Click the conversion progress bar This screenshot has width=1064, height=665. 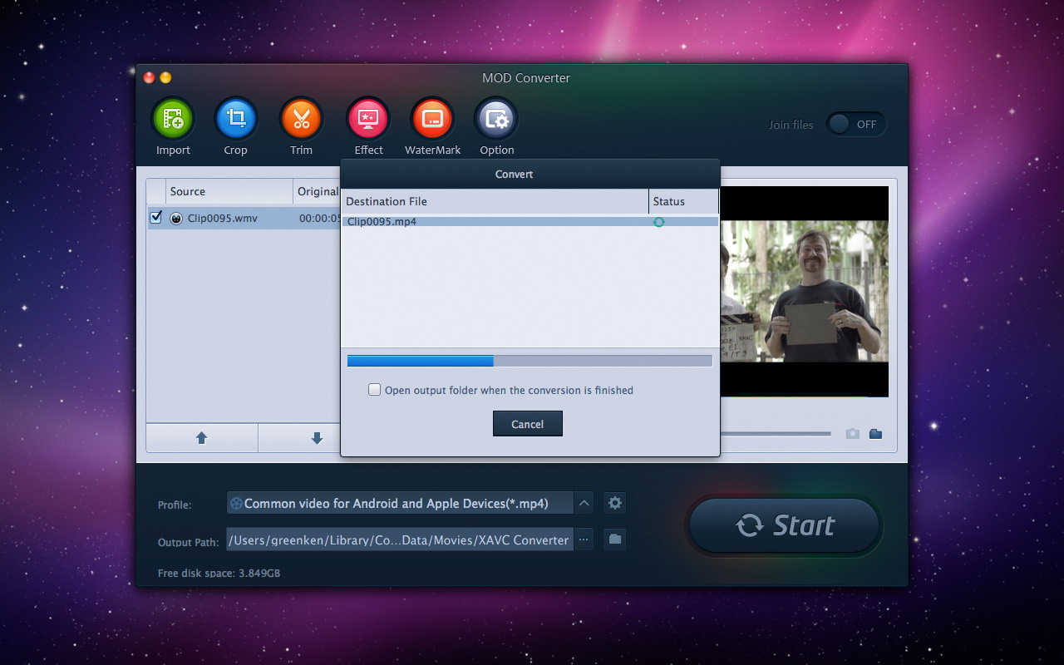[x=529, y=360]
